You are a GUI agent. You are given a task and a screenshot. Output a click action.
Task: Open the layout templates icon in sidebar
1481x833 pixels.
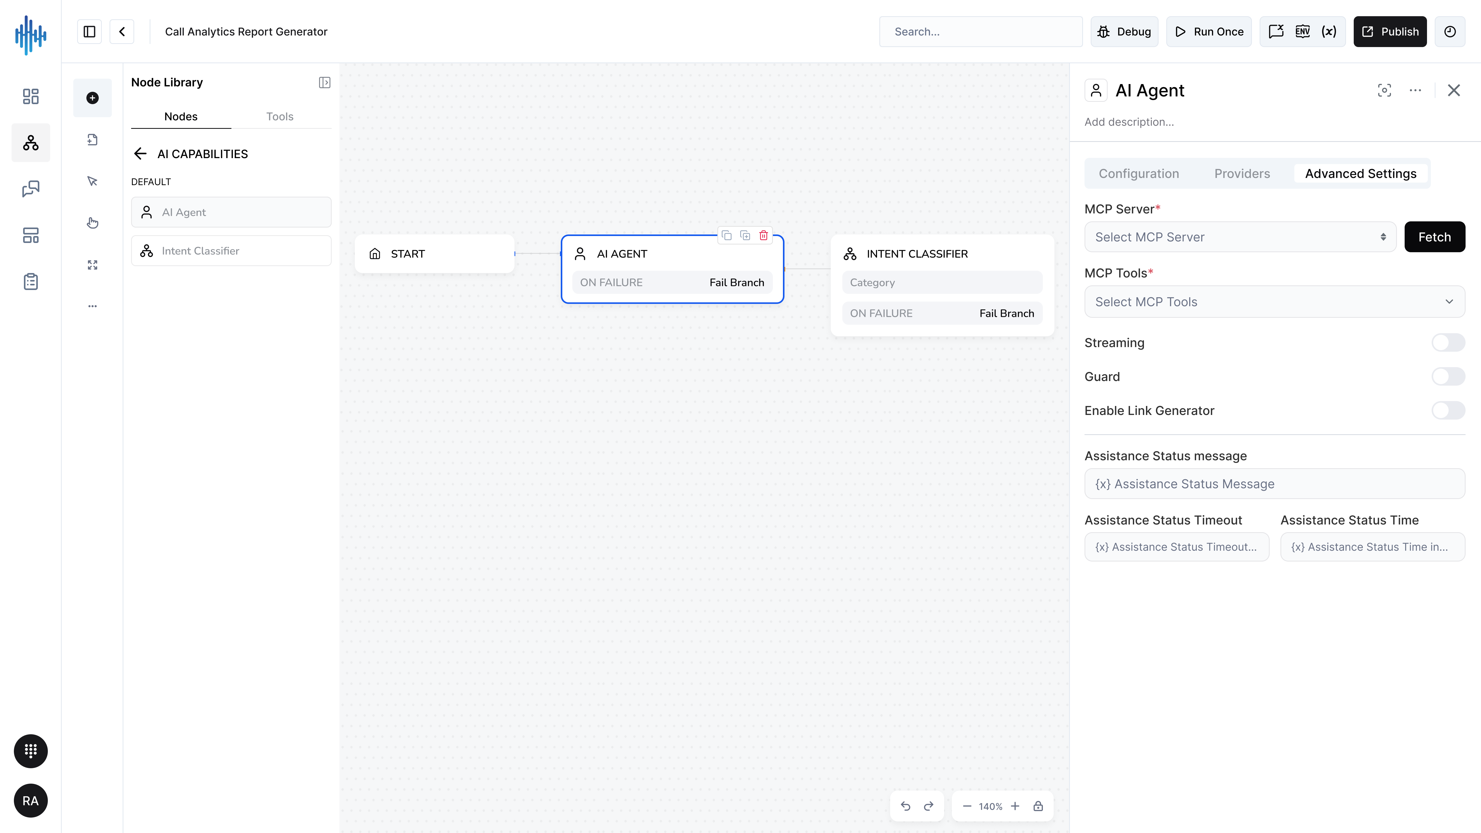[31, 235]
